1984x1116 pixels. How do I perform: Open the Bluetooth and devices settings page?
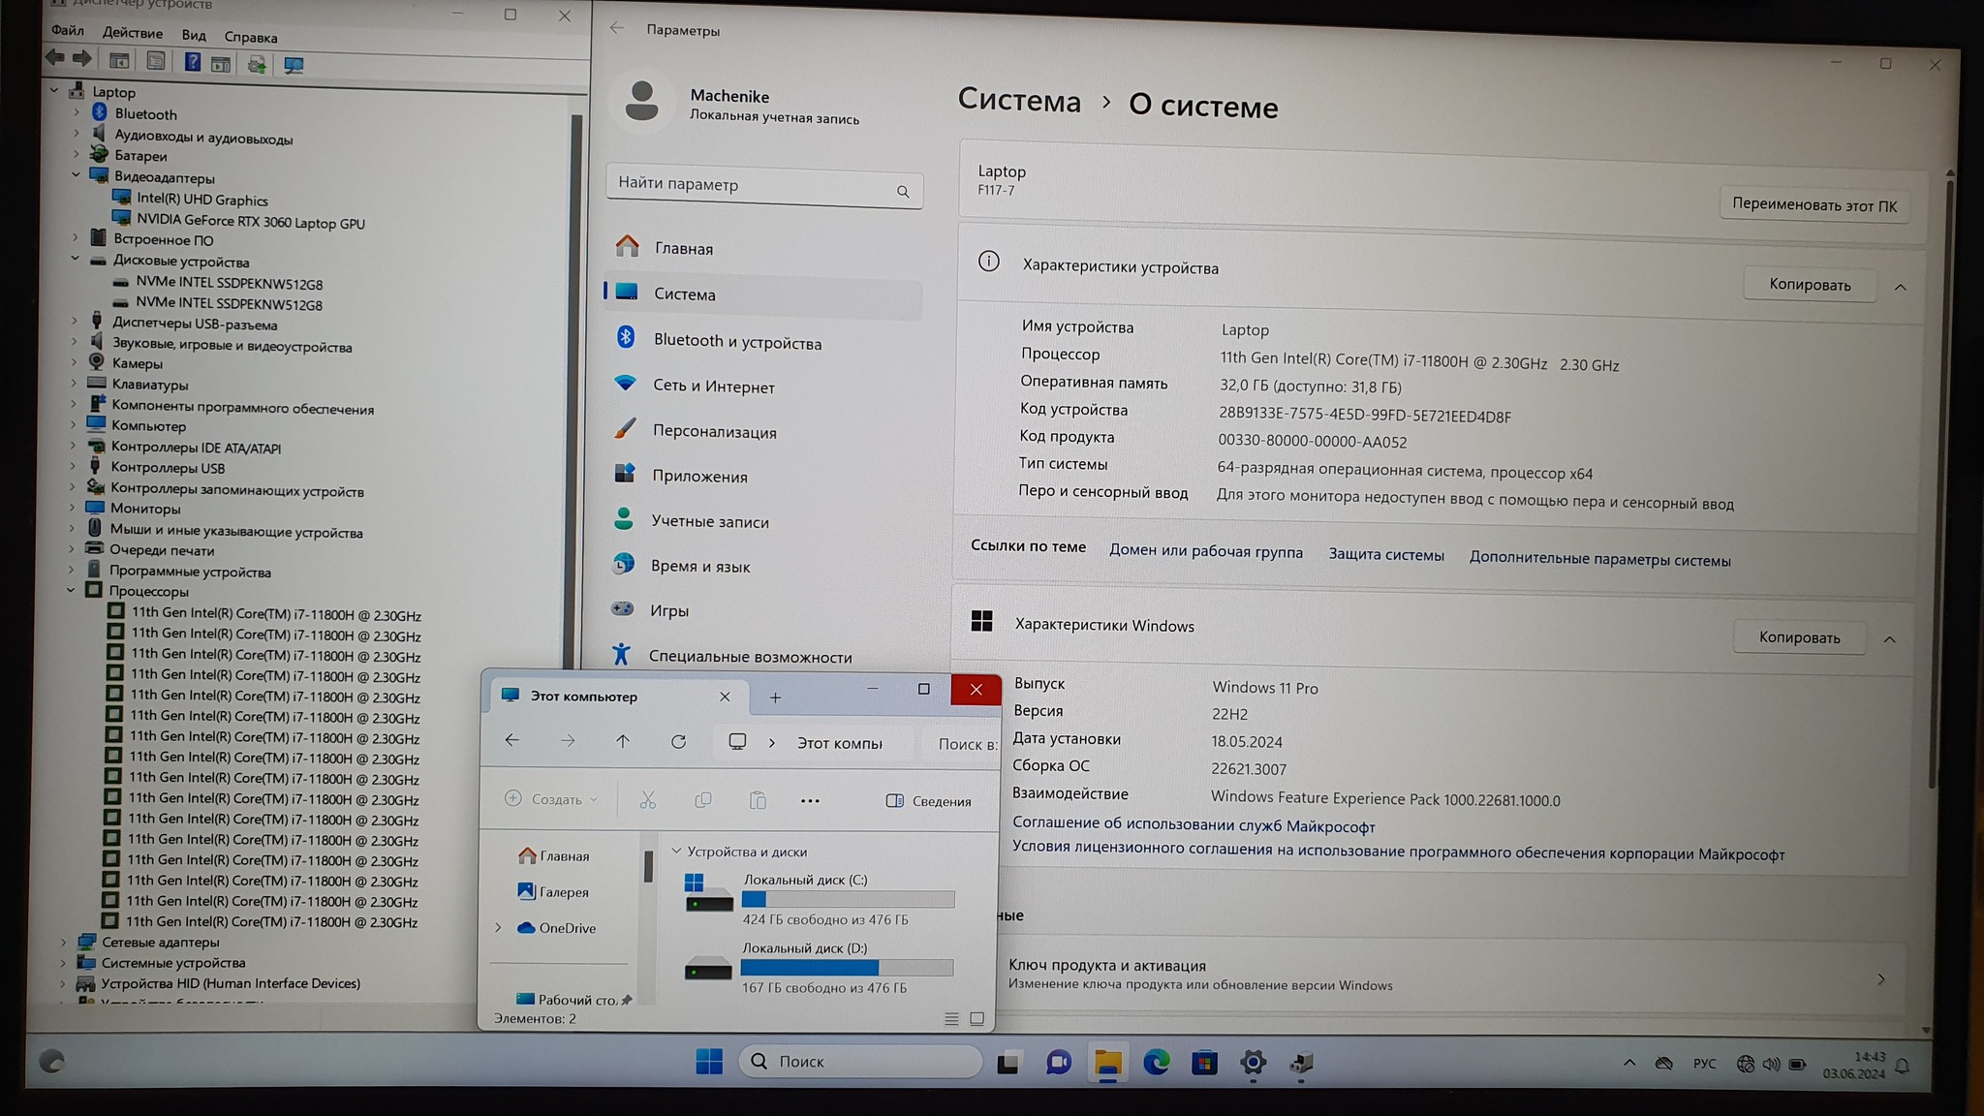[x=736, y=341]
